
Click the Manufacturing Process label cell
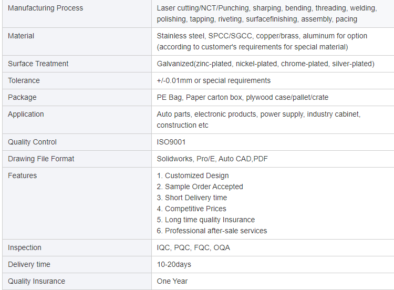coord(45,8)
